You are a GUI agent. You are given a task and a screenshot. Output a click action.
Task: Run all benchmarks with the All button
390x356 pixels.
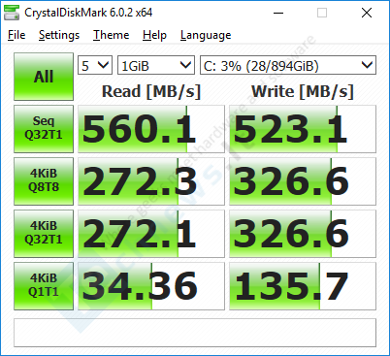point(44,77)
